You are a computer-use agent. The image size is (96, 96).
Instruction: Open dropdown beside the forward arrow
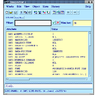pos(78,12)
